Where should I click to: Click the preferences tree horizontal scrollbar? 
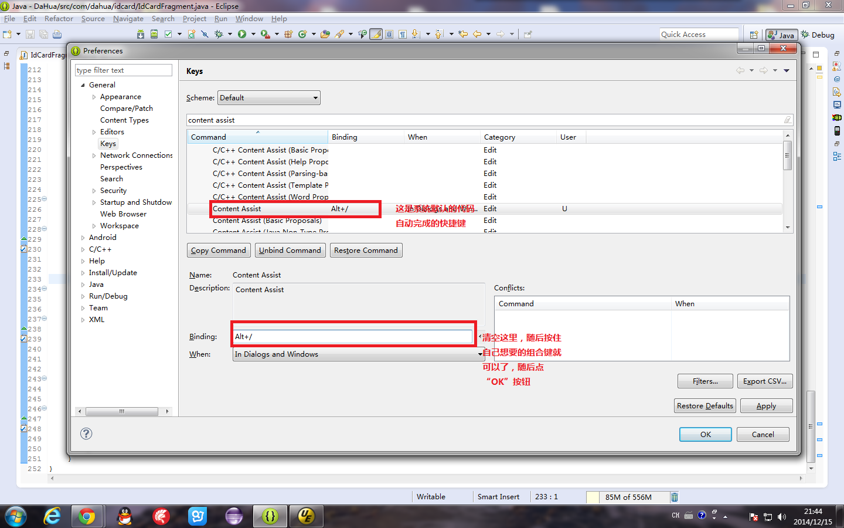(x=123, y=411)
